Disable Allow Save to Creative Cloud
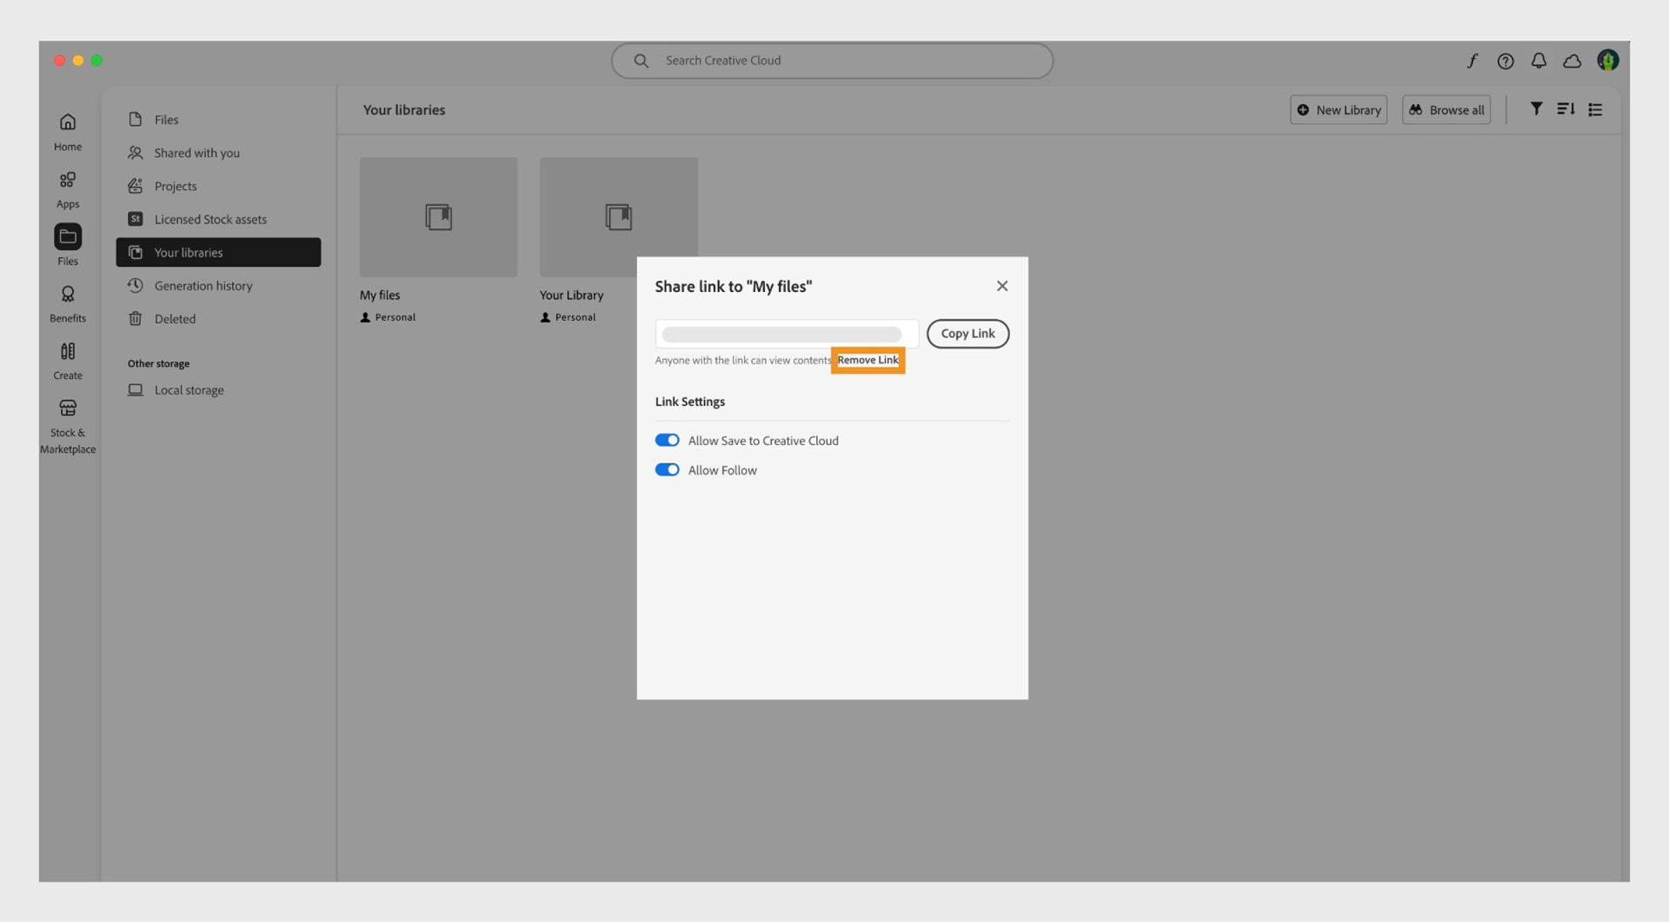Image resolution: width=1669 pixels, height=922 pixels. click(x=667, y=440)
